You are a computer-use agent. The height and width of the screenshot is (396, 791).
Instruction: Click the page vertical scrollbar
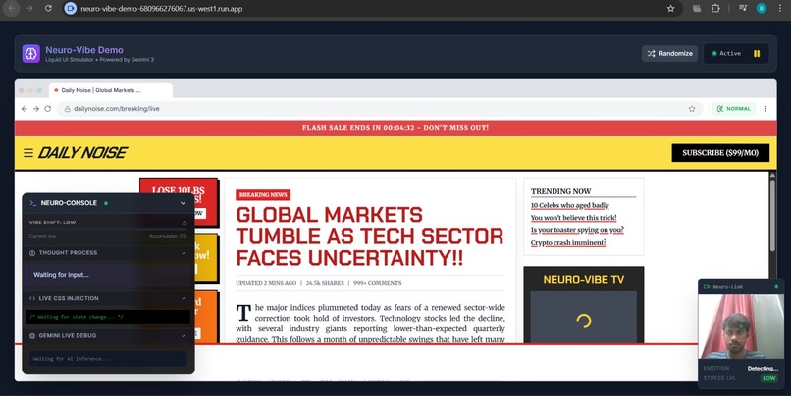click(x=772, y=217)
